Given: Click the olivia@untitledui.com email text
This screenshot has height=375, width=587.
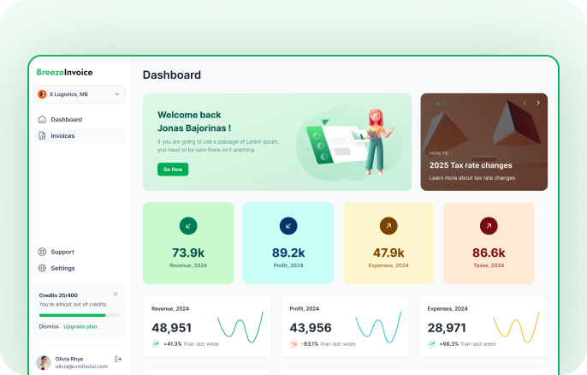Looking at the screenshot, I should (x=81, y=366).
